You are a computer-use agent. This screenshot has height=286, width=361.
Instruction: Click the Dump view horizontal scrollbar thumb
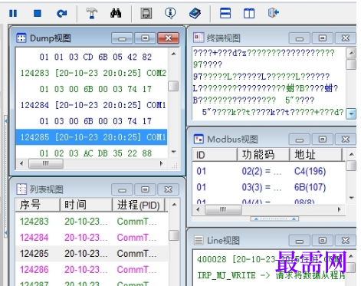[46, 163]
